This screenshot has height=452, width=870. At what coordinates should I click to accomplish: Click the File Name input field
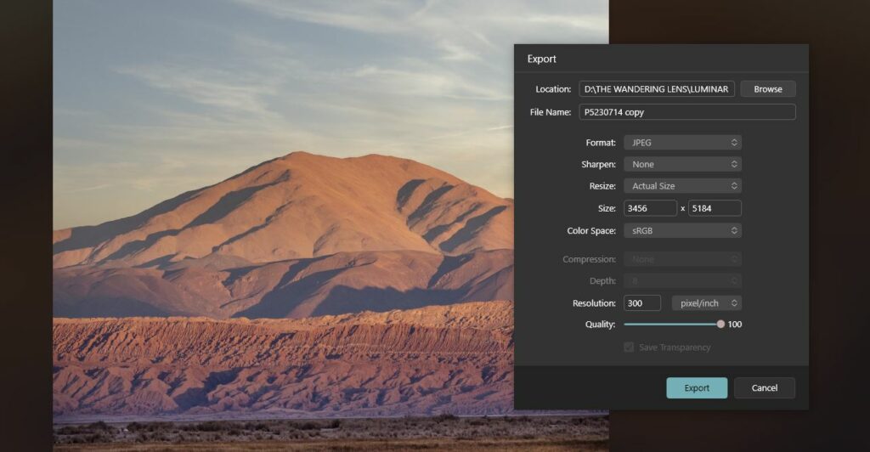686,112
